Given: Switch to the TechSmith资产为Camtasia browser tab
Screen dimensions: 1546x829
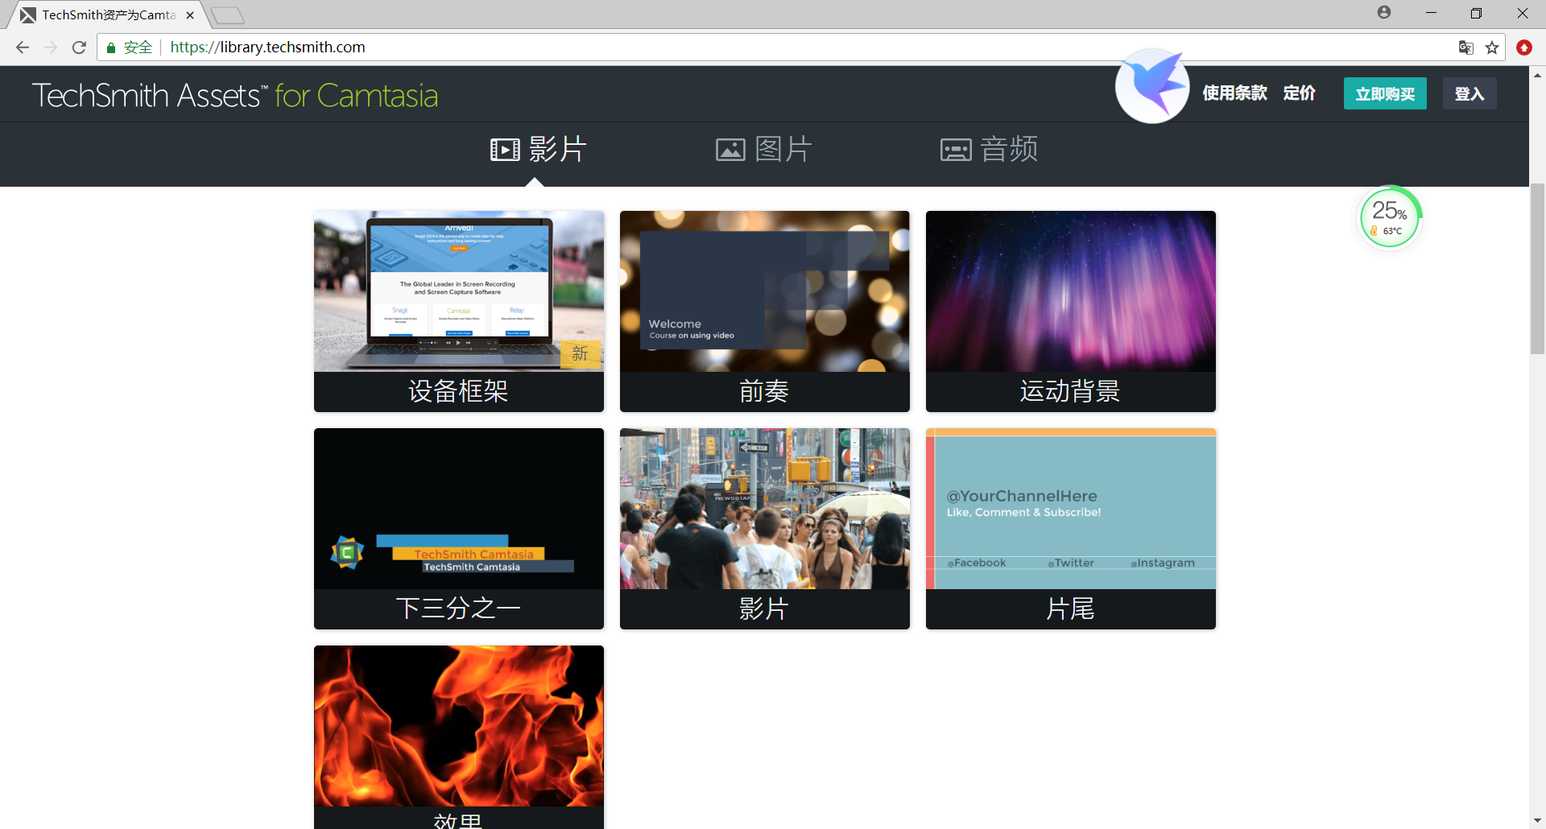Looking at the screenshot, I should point(105,14).
